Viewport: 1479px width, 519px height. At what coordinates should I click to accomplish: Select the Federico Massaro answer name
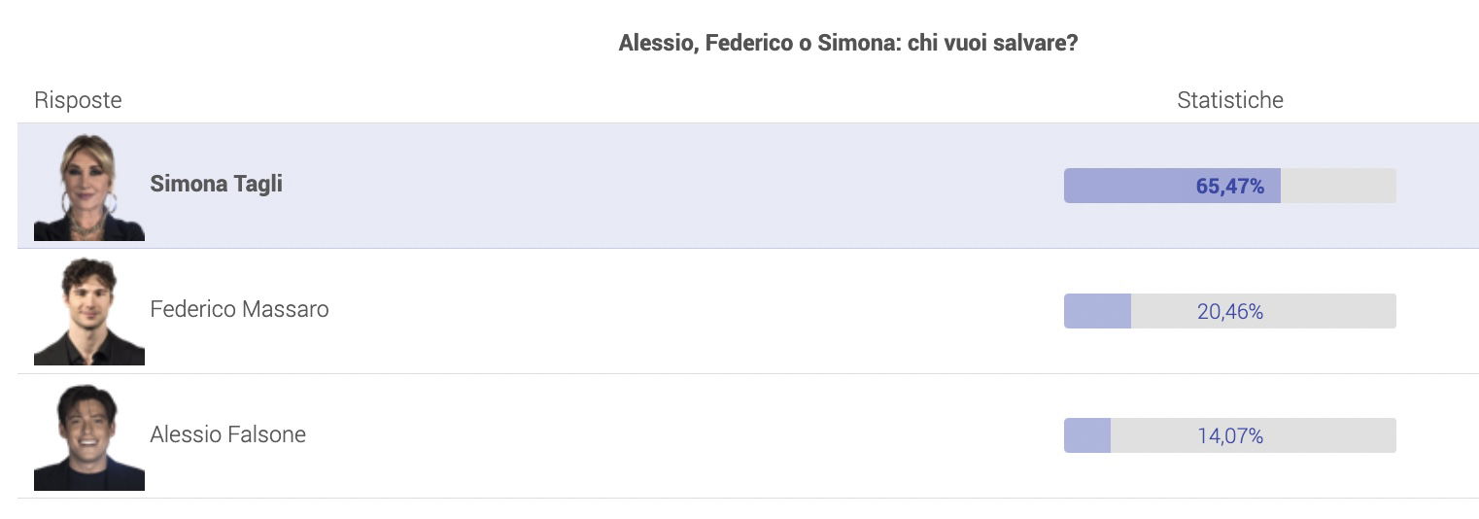pos(239,309)
